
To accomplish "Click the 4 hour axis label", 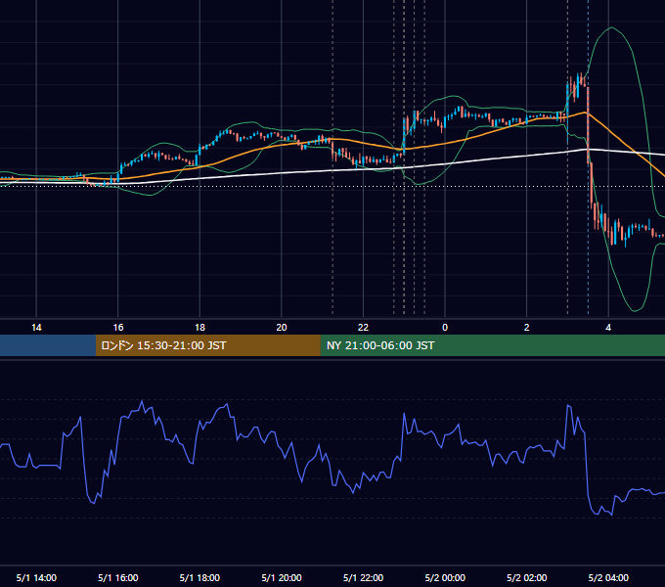I will click(x=608, y=328).
